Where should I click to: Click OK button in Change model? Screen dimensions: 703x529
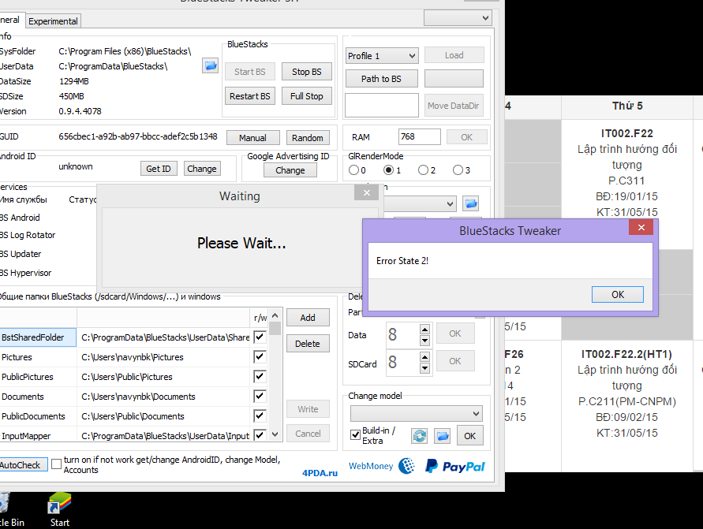pyautogui.click(x=470, y=436)
